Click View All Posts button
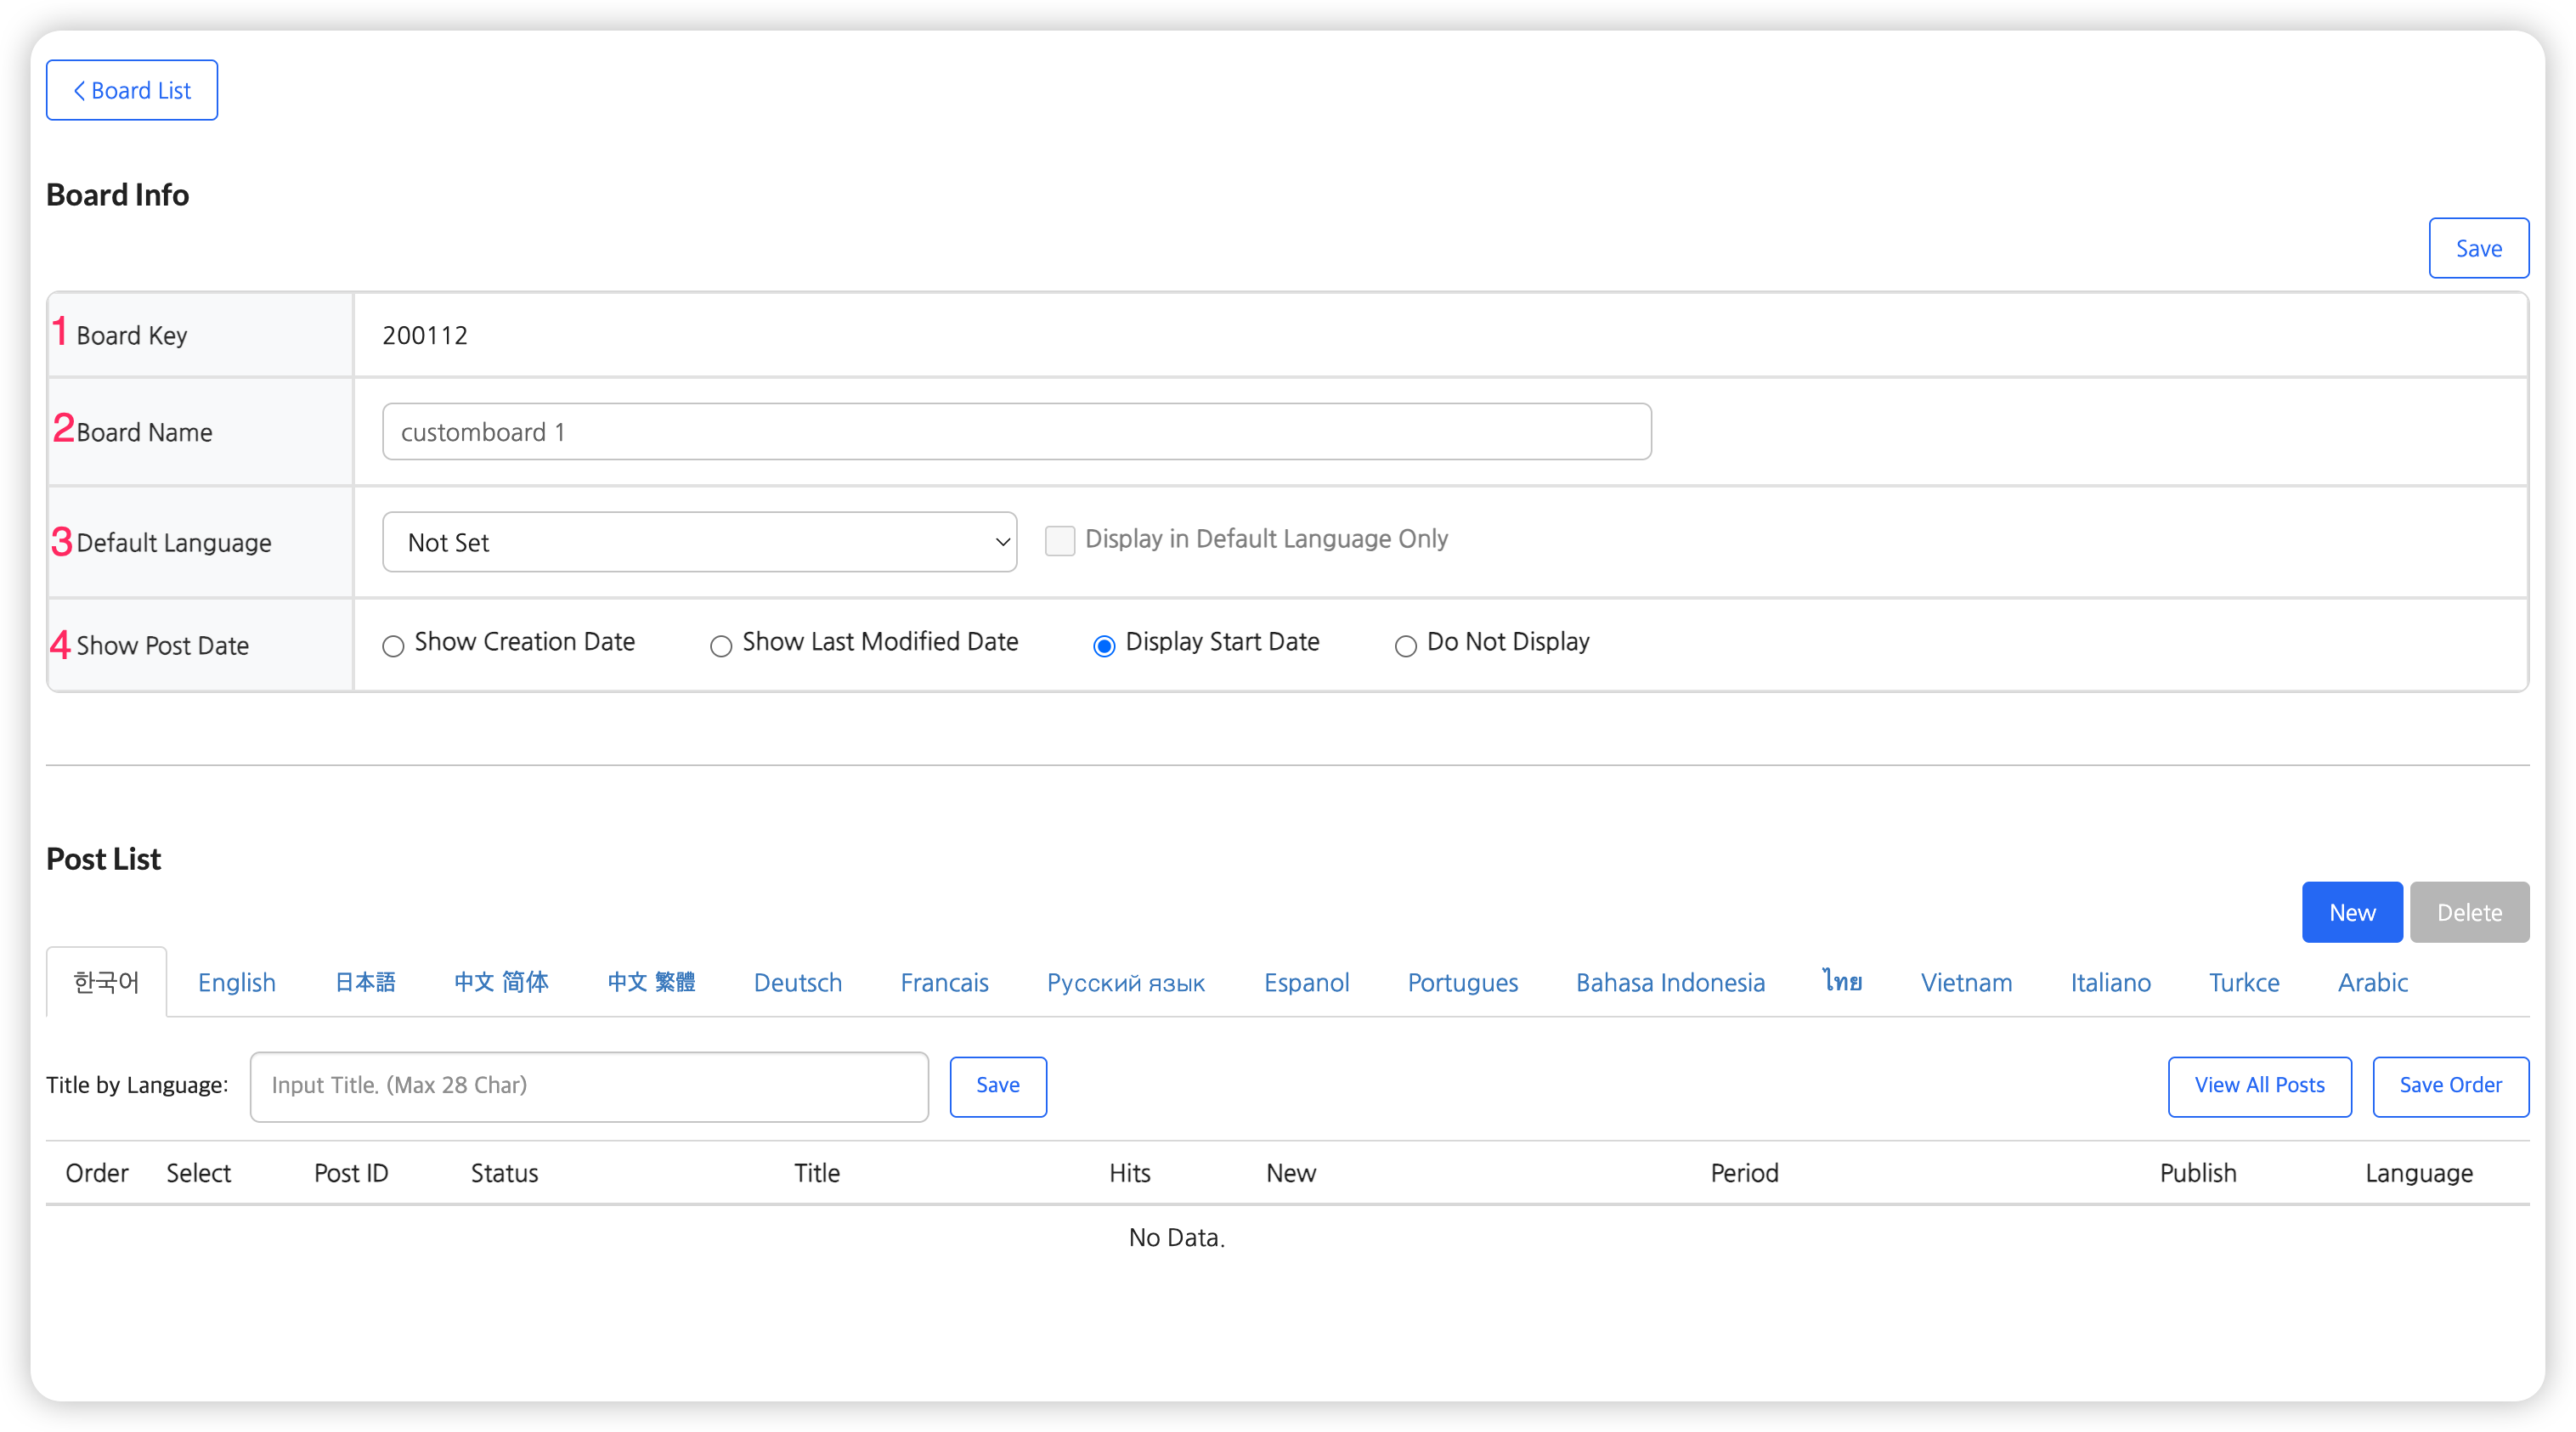Image resolution: width=2576 pixels, height=1432 pixels. point(2259,1086)
